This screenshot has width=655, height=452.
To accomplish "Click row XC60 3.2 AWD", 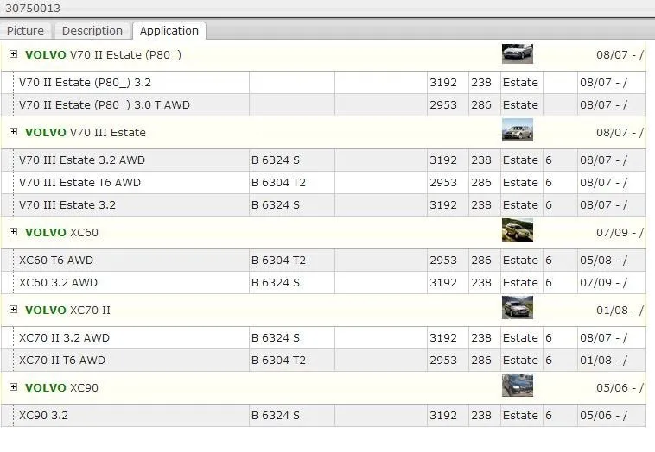I will point(324,283).
